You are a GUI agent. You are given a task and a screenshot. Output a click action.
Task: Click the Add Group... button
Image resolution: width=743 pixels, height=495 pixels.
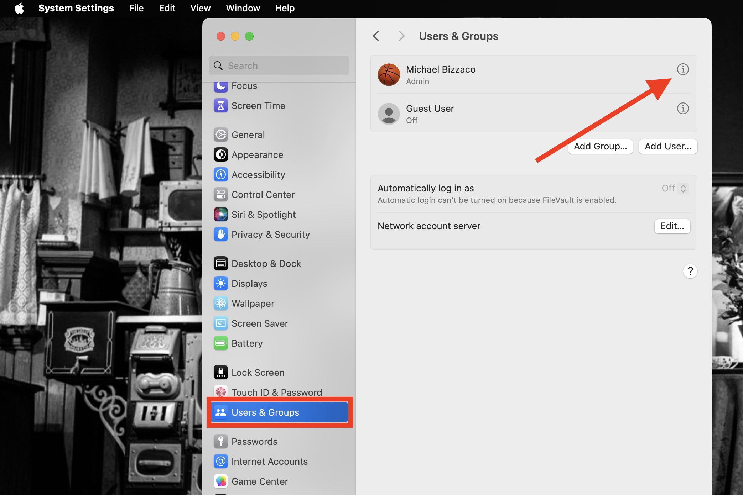[x=600, y=146]
